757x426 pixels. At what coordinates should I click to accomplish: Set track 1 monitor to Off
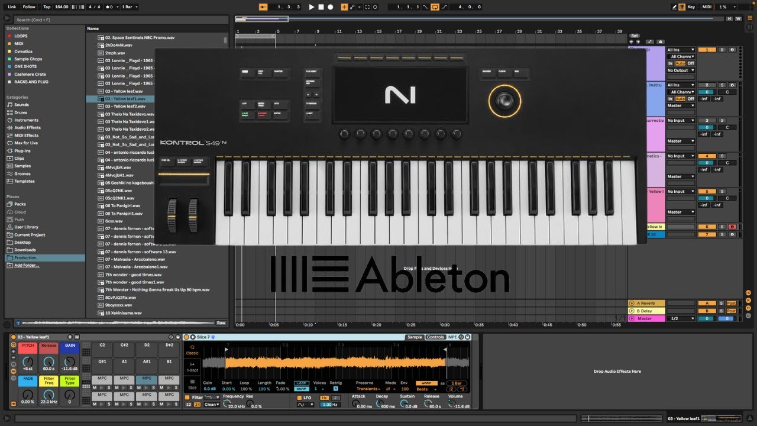691,63
